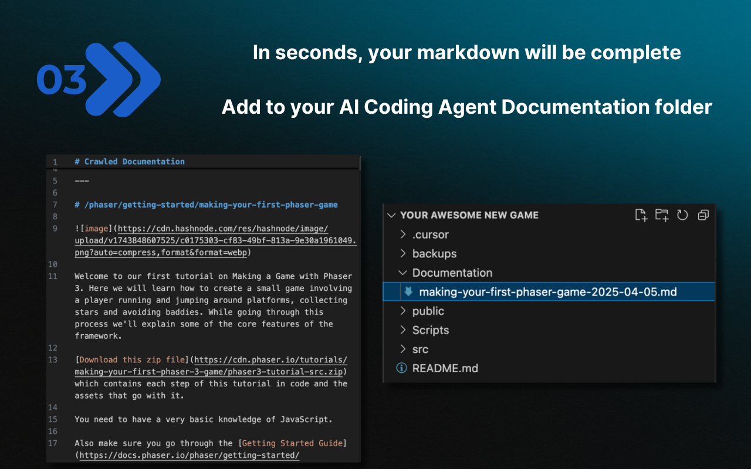751x469 pixels.
Task: Click the '# Crawled Documentation' heading line
Action: (130, 161)
